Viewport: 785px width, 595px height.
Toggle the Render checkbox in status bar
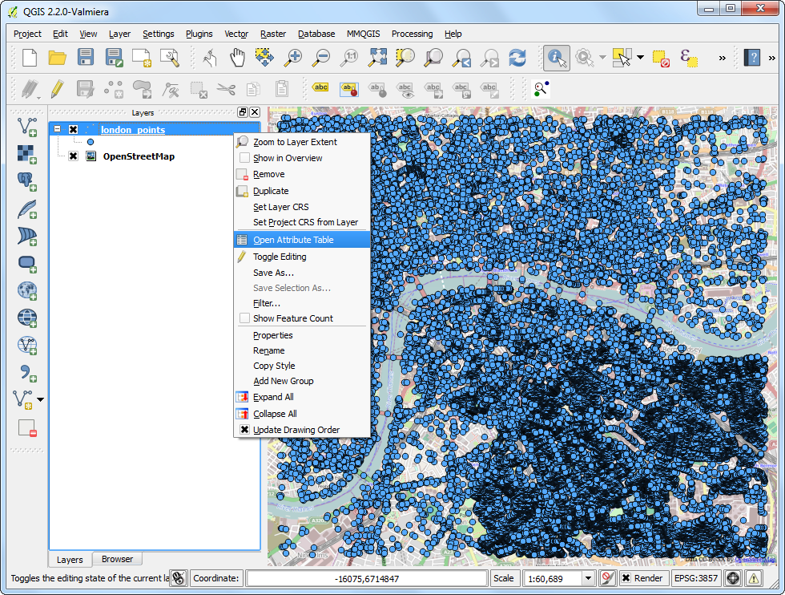click(626, 578)
